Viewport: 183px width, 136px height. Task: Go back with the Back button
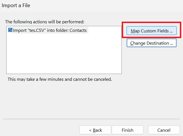pyautogui.click(x=95, y=130)
